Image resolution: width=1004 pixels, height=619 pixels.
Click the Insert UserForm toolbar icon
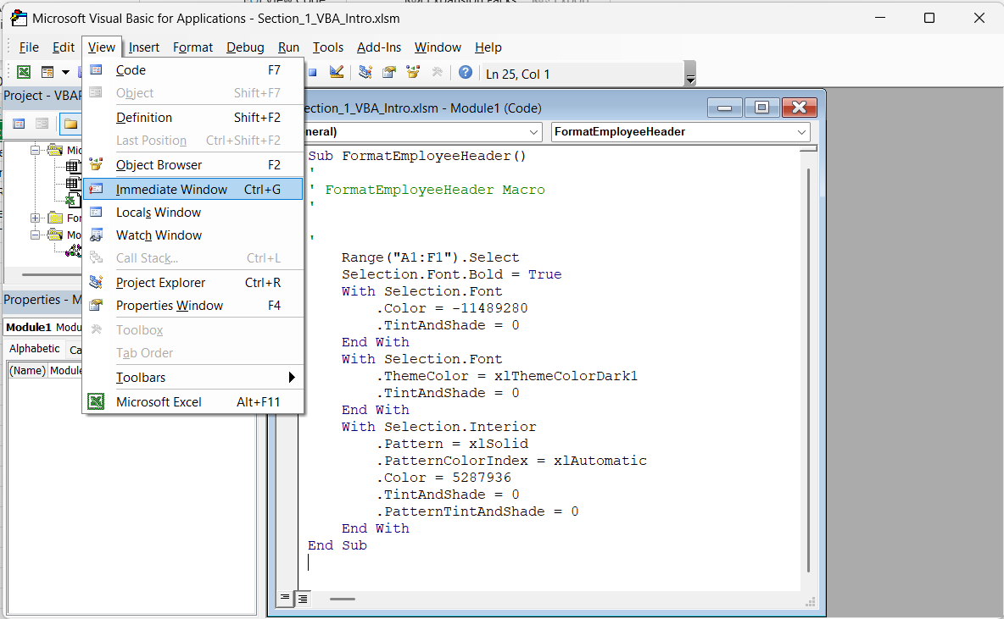(47, 72)
